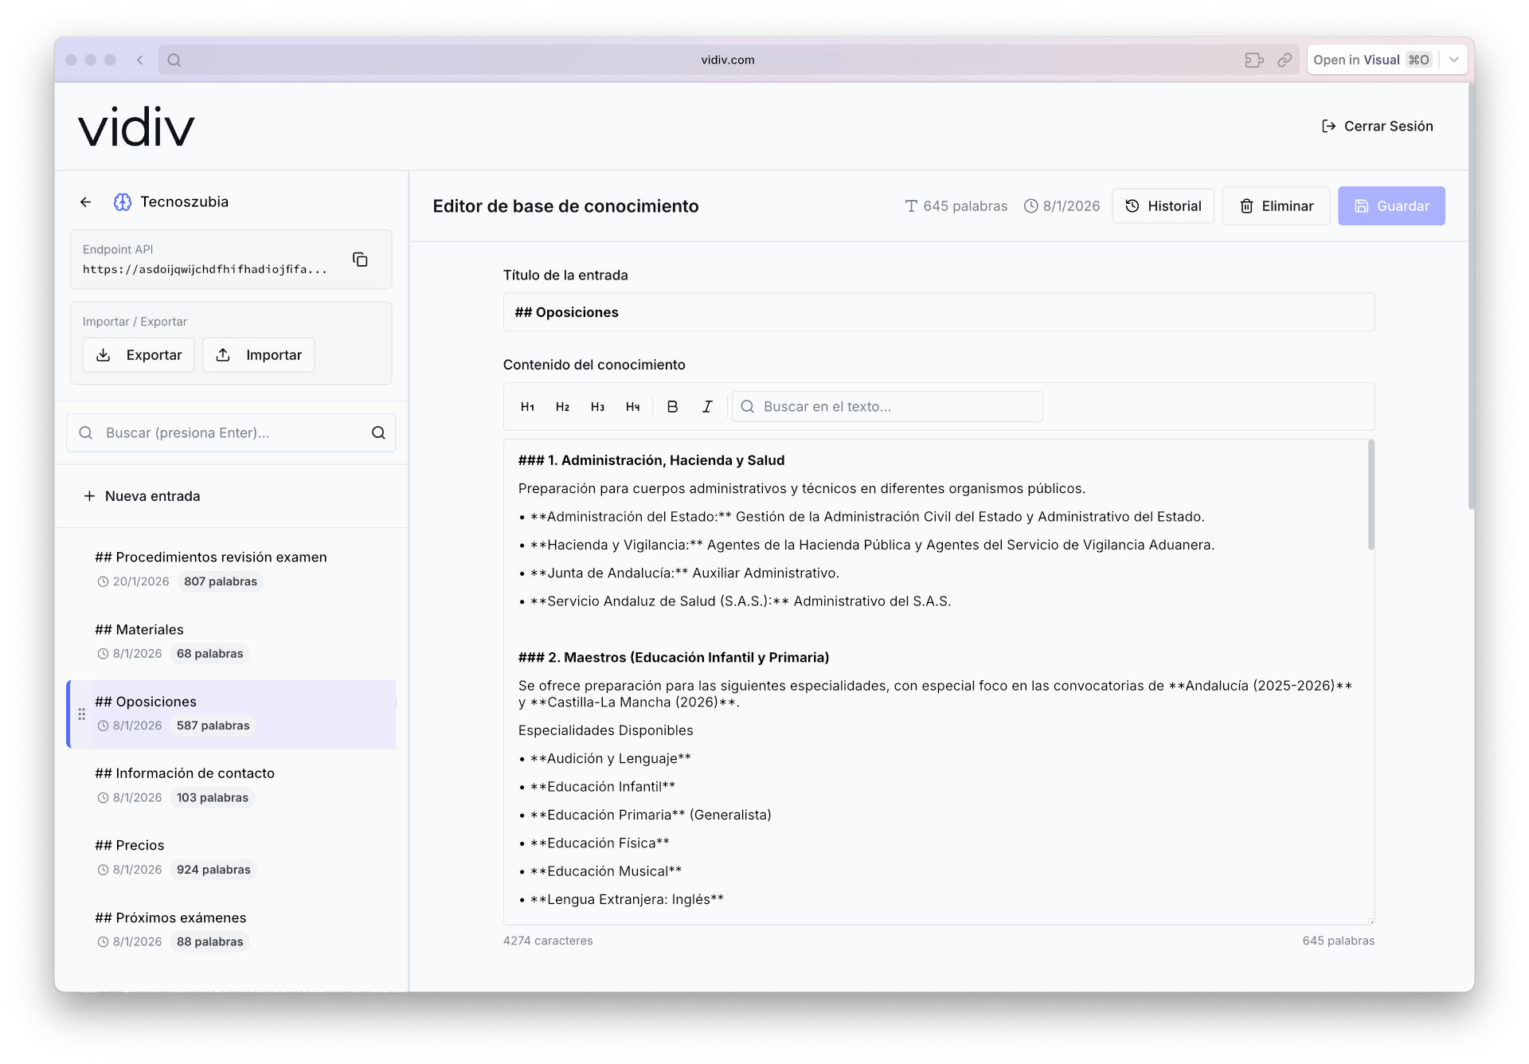
Task: Toggle italic formatting in the editor
Action: pyautogui.click(x=707, y=406)
